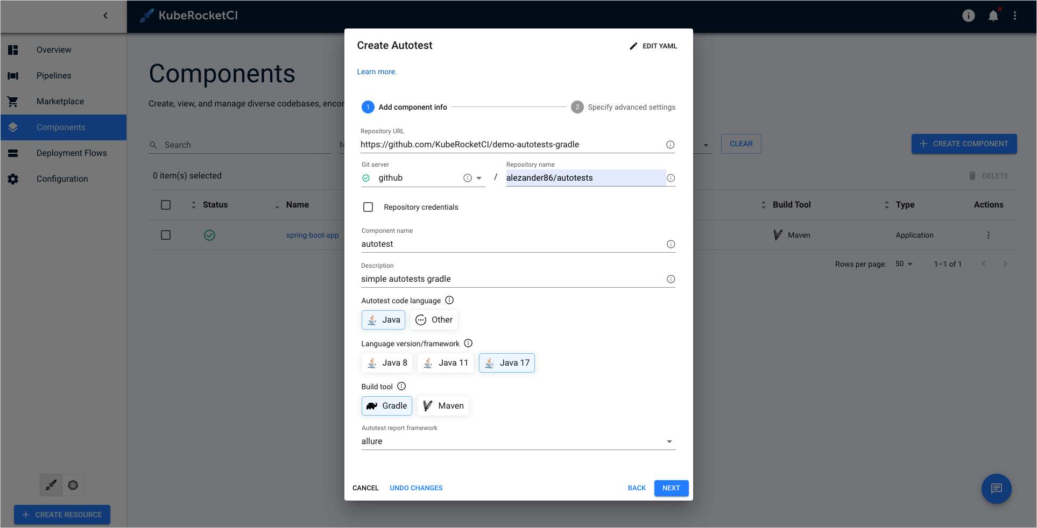The width and height of the screenshot is (1037, 528).
Task: Click the Learn more link
Action: point(376,71)
